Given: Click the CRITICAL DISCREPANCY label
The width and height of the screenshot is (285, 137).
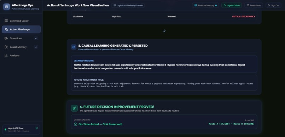Looking at the screenshot, I should (x=243, y=17).
